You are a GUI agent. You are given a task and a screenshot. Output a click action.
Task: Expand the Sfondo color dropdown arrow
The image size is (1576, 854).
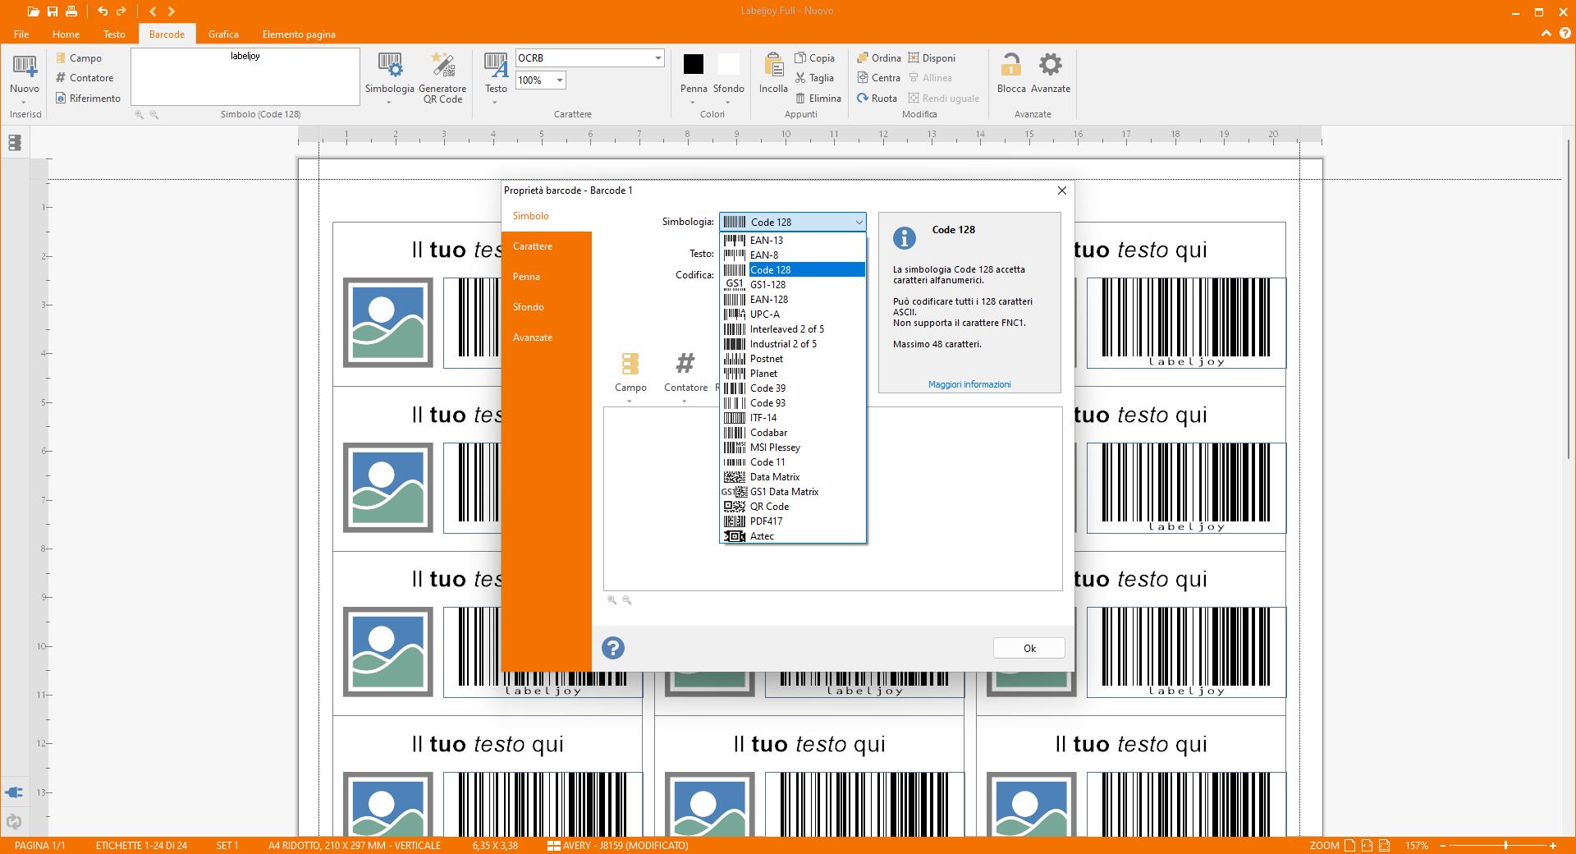728,103
